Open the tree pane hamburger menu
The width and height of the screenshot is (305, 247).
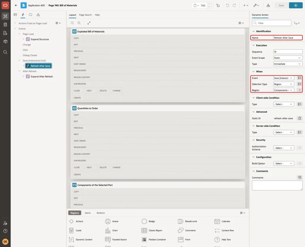[58, 23]
